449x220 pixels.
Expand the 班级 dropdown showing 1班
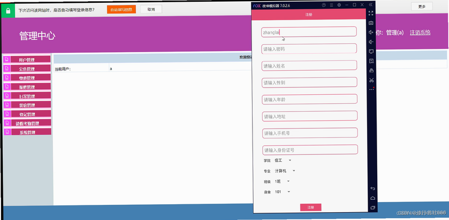tap(282, 181)
